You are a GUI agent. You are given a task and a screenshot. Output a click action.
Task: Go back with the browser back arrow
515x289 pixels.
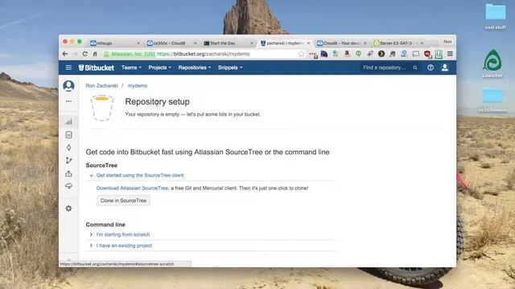point(65,54)
